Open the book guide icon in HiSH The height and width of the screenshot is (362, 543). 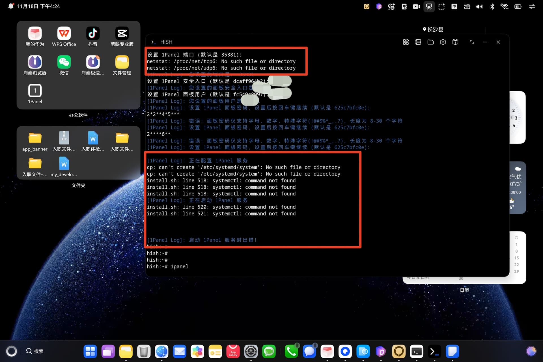[455, 42]
